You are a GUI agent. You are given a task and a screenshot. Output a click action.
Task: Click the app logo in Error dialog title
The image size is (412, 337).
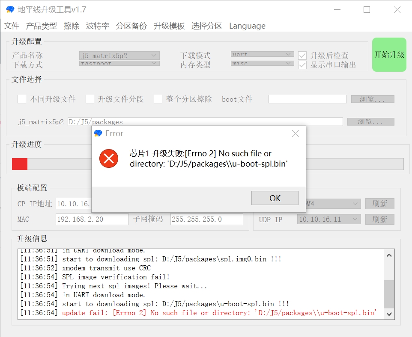(98, 134)
